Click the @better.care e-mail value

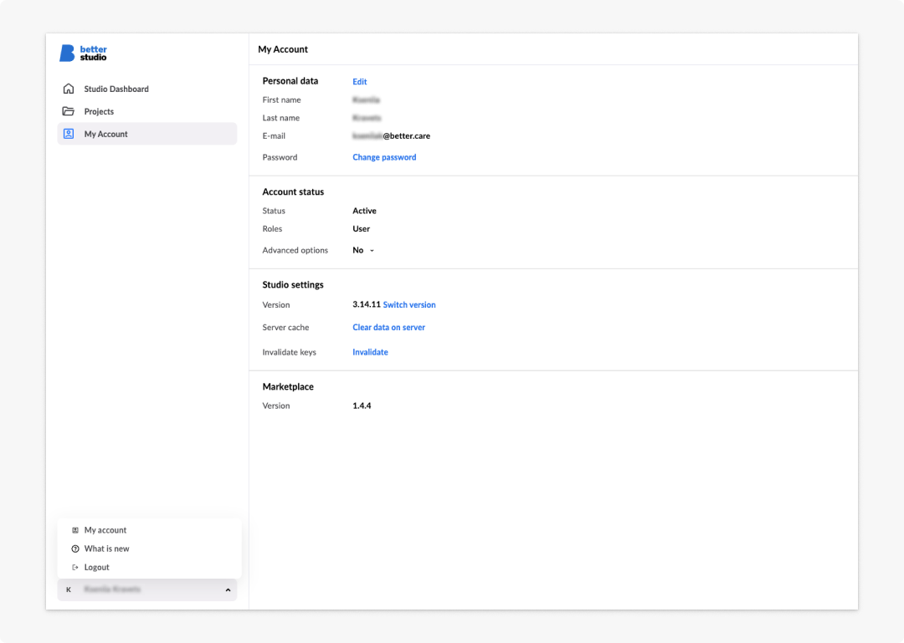392,136
